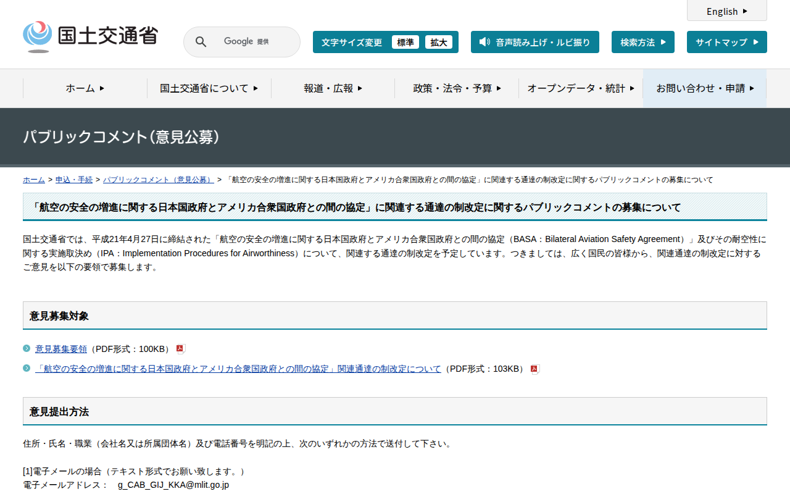Click the speaker icon for audio reading
The image size is (790, 494).
pos(484,42)
